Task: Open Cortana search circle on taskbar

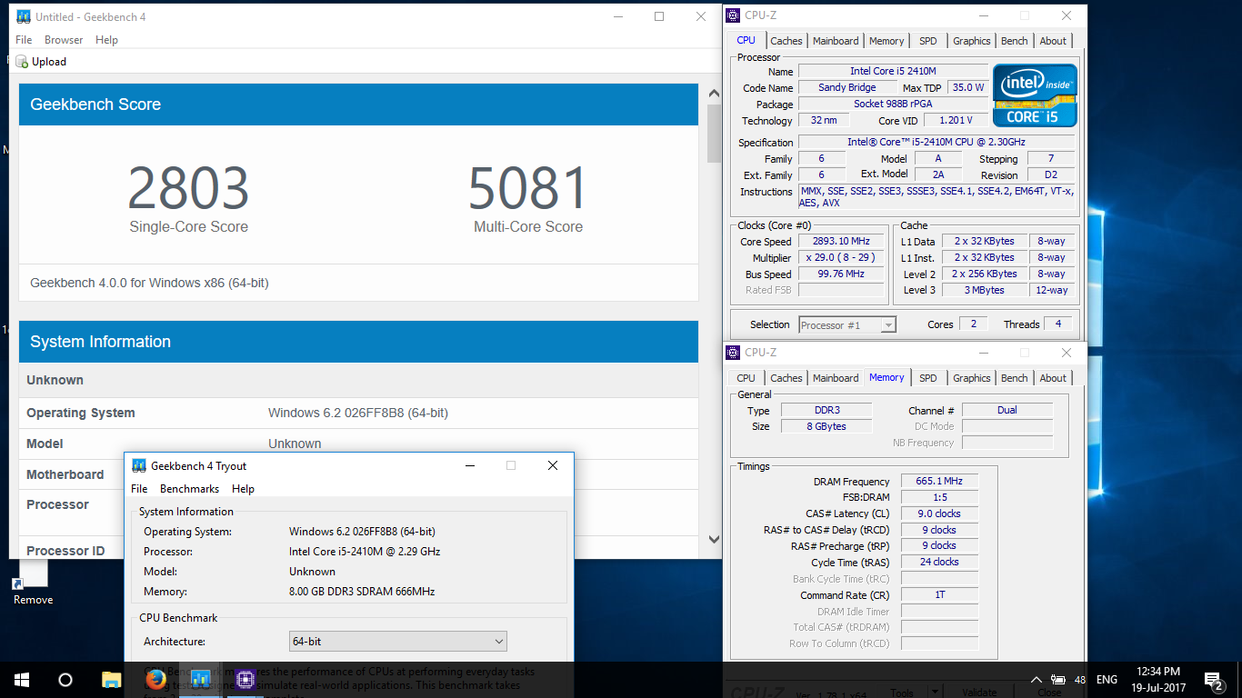Action: click(65, 679)
